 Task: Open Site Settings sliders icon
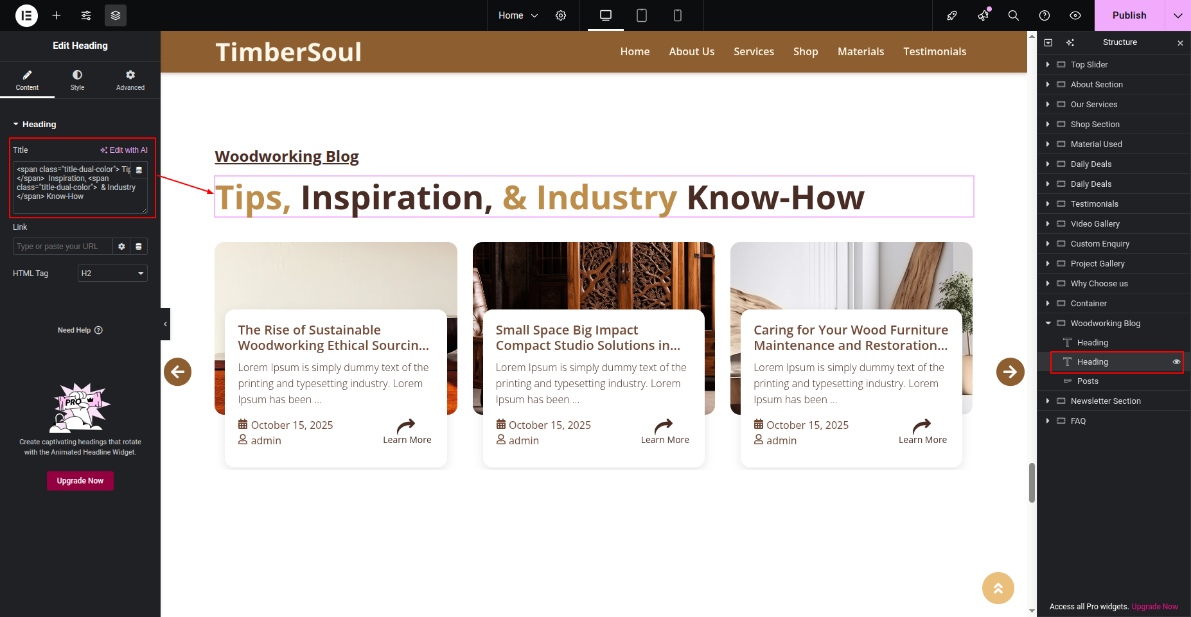click(x=86, y=15)
